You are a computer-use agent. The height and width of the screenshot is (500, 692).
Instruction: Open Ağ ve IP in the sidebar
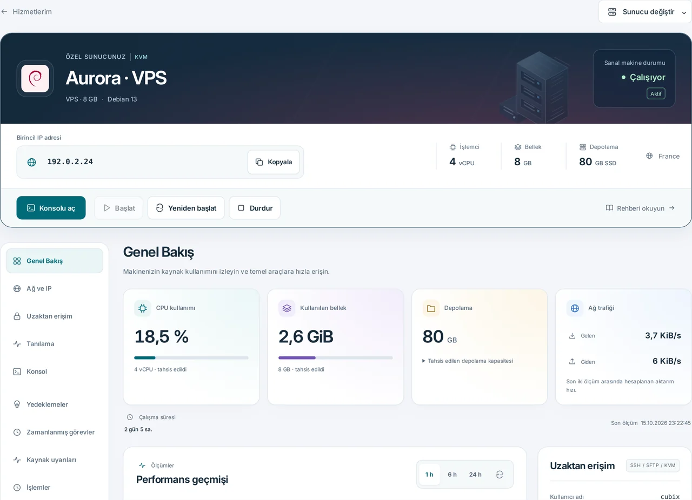tap(55, 288)
